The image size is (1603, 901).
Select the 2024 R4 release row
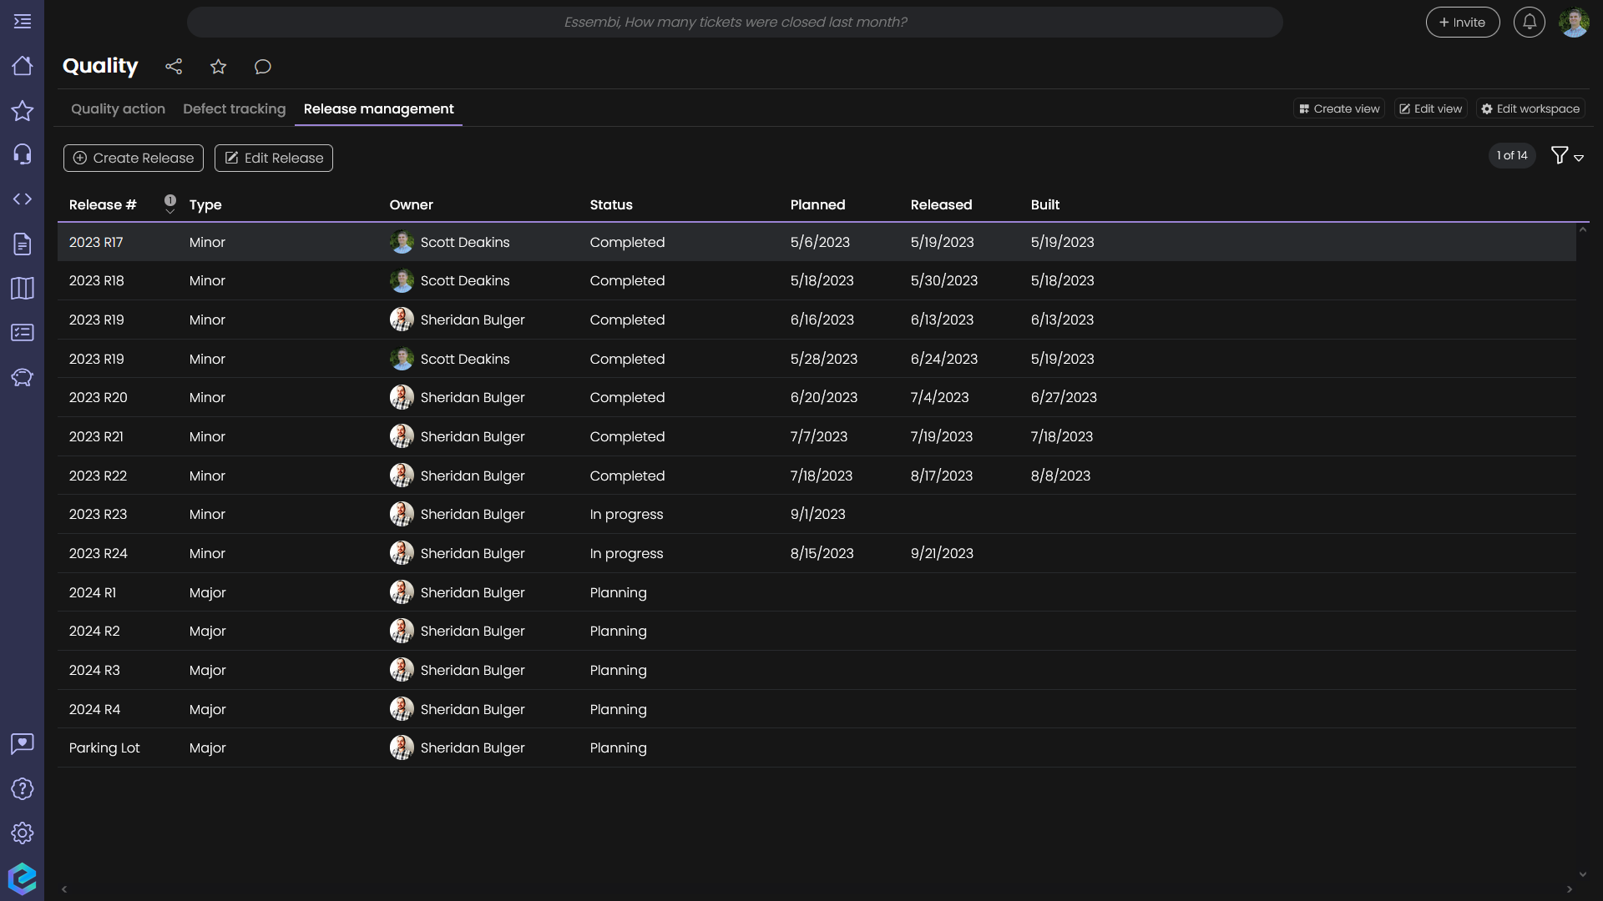[817, 709]
